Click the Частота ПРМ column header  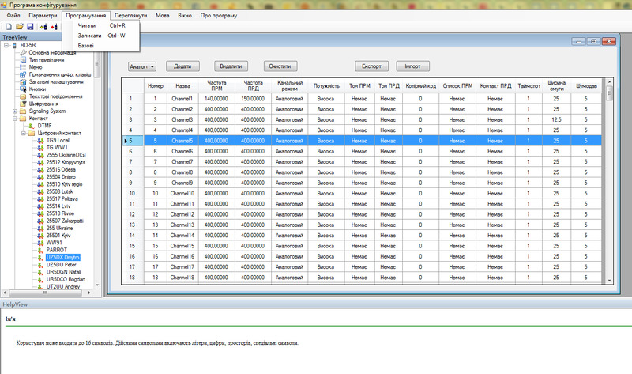tap(216, 85)
